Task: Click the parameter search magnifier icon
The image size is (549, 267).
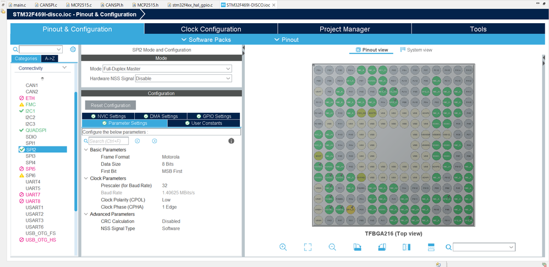Action: pyautogui.click(x=86, y=141)
